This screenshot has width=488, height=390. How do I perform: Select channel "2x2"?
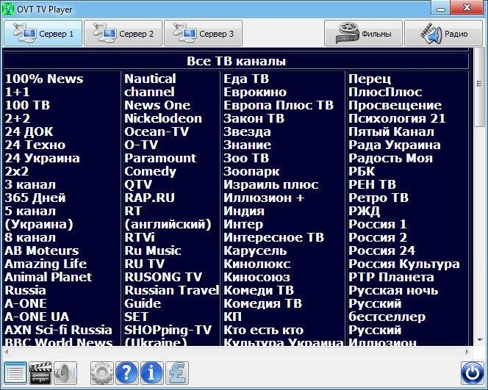coord(16,171)
